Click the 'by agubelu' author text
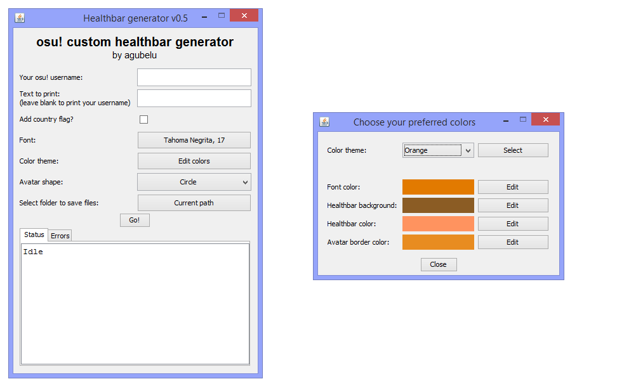The image size is (617, 386). (x=135, y=55)
